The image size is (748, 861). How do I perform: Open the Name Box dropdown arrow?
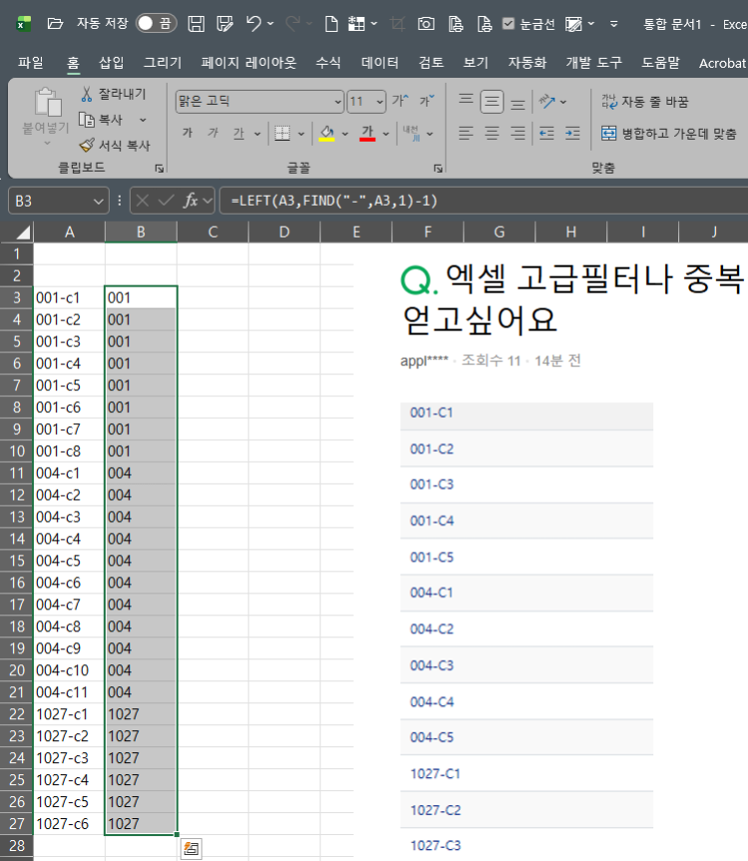(x=98, y=201)
